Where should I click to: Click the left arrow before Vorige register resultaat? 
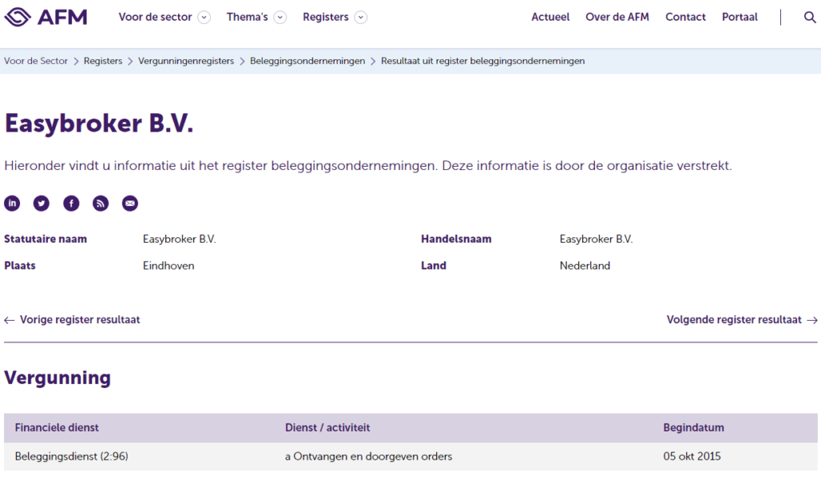[10, 320]
